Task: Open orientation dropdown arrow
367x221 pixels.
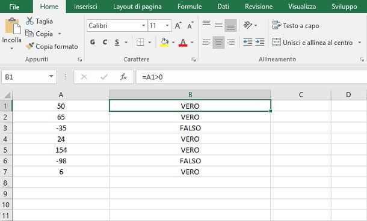Action: tap(256, 25)
